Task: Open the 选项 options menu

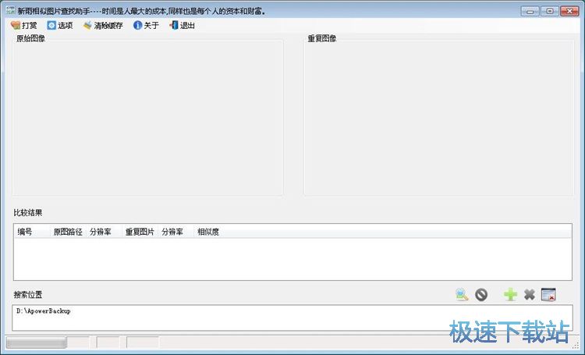Action: [60, 26]
